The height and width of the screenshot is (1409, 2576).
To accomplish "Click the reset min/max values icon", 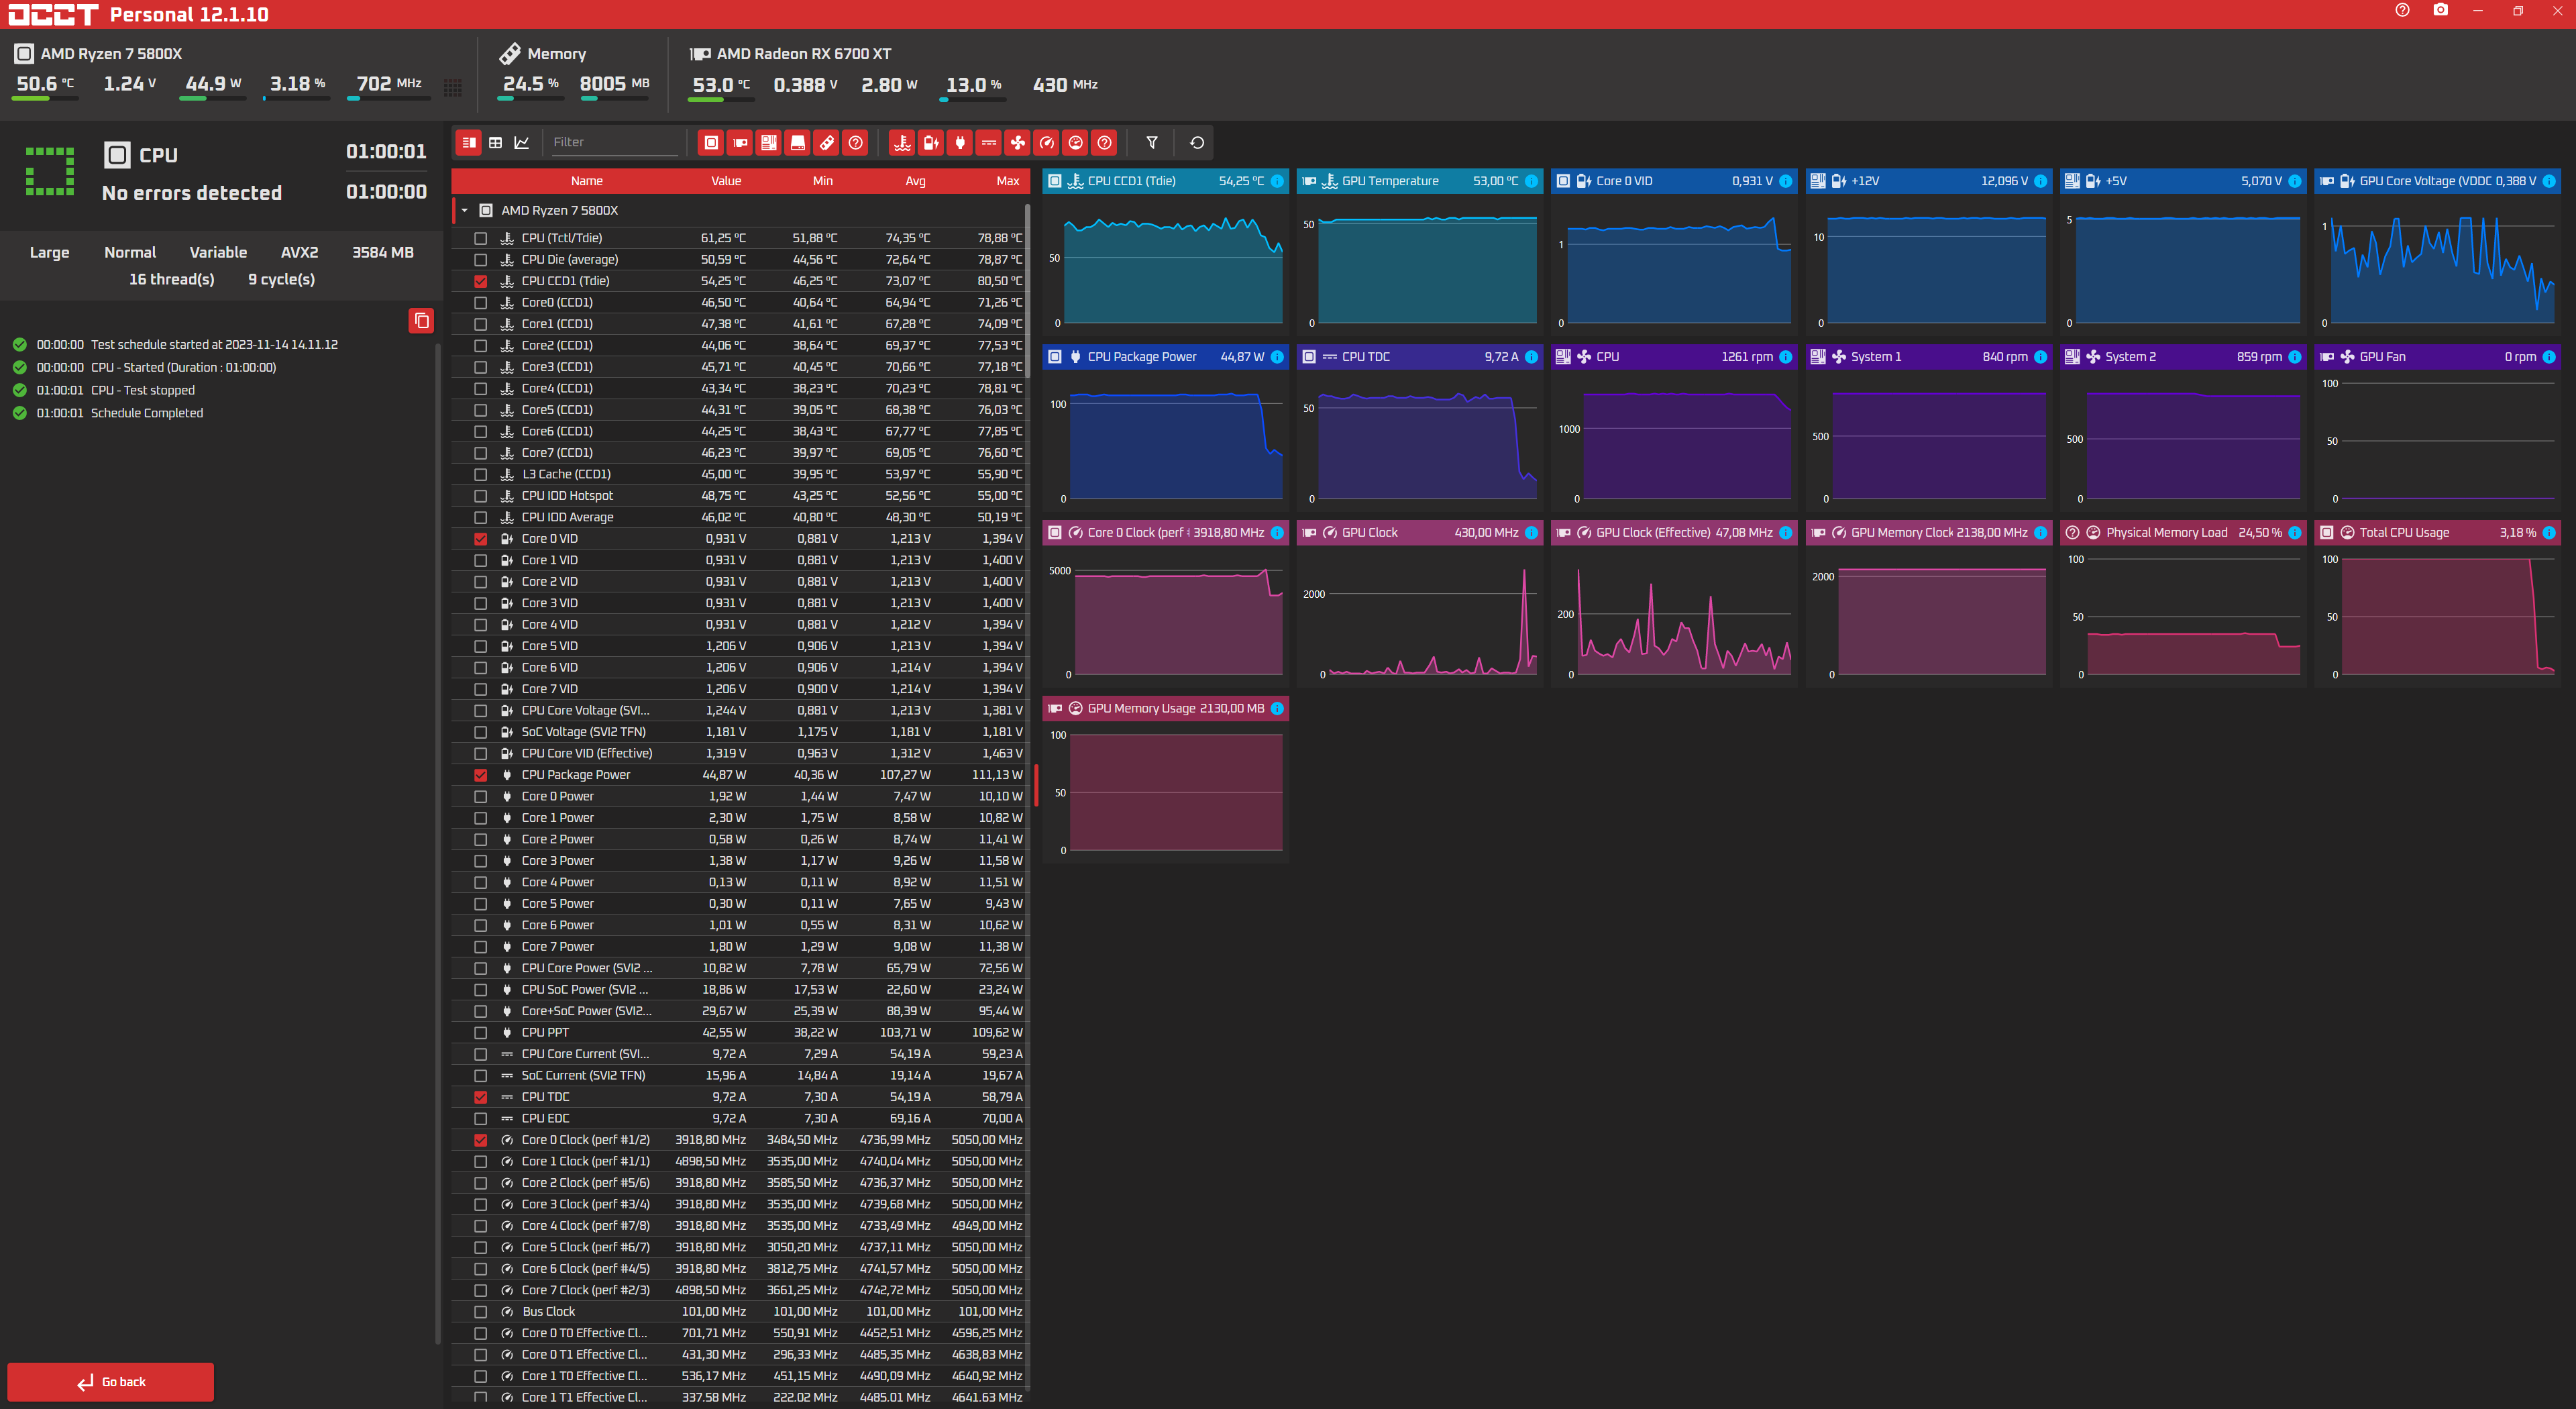I will click(1197, 143).
